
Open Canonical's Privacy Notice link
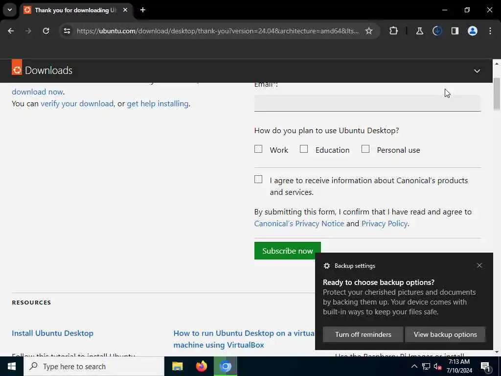click(299, 223)
